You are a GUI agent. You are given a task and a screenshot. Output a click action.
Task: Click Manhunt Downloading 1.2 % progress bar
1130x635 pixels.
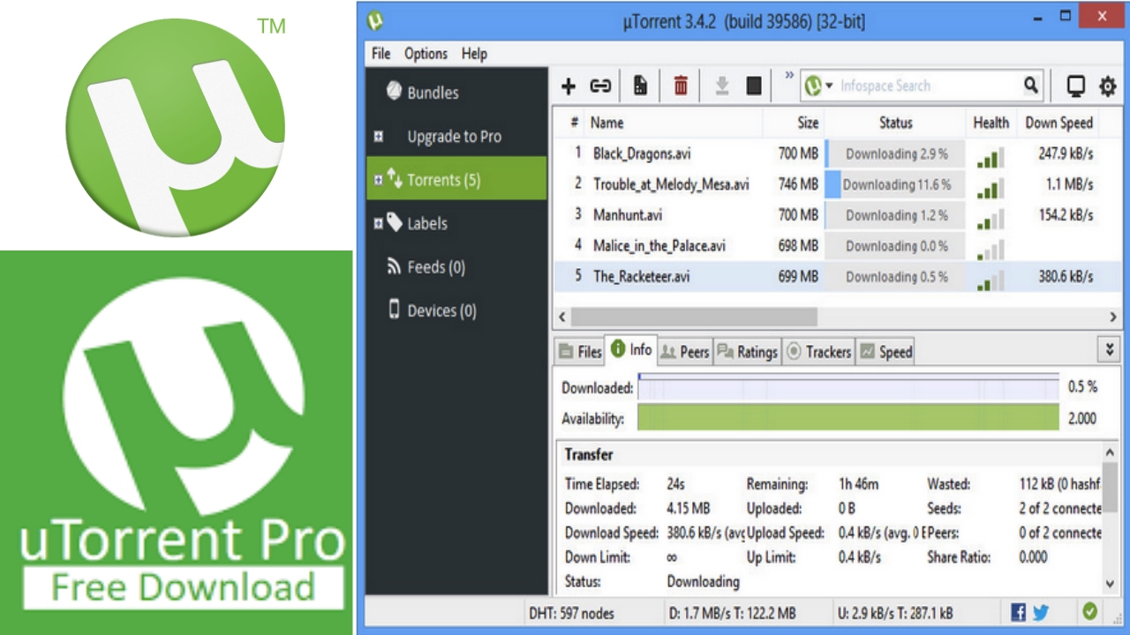click(895, 214)
